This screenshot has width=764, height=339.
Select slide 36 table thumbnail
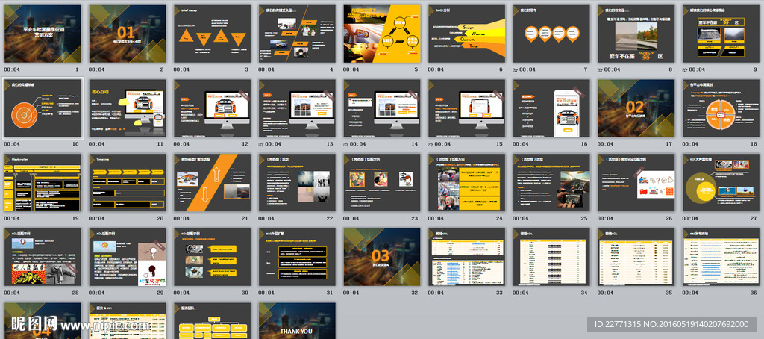coord(721,257)
